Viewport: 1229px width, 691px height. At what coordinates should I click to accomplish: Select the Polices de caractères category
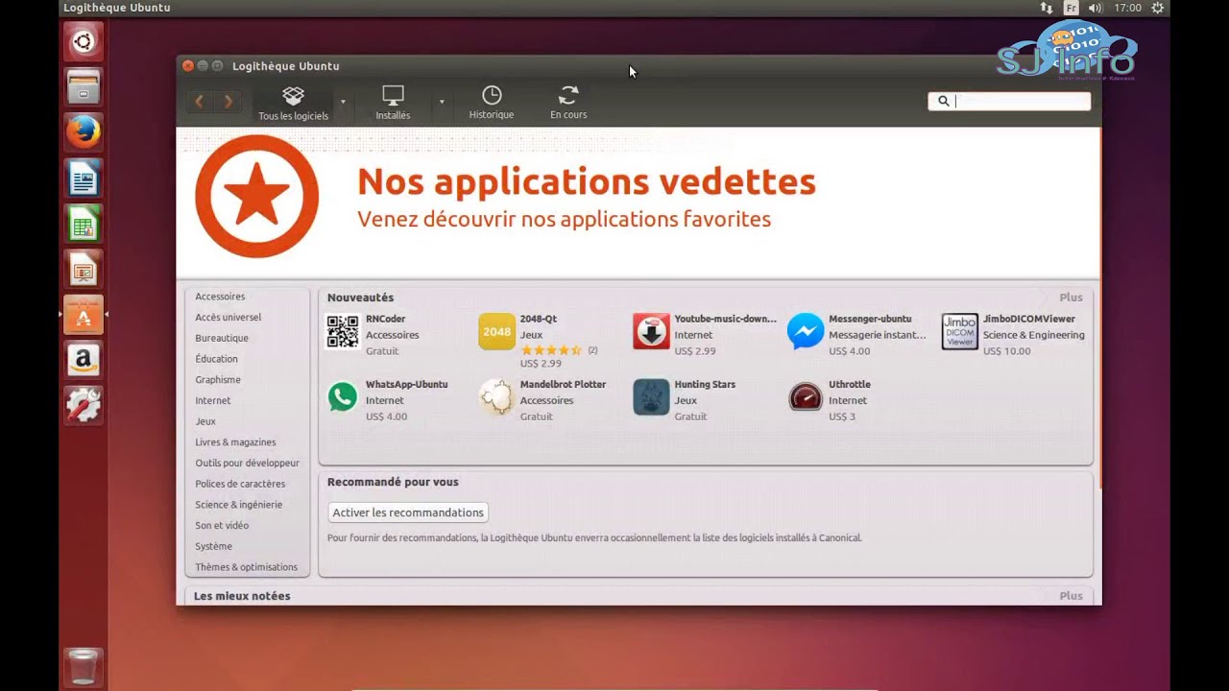(x=240, y=484)
